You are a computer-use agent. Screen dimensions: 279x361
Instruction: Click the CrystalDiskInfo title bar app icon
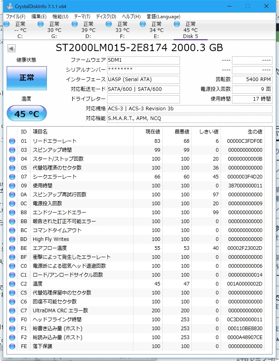coord(10,6)
